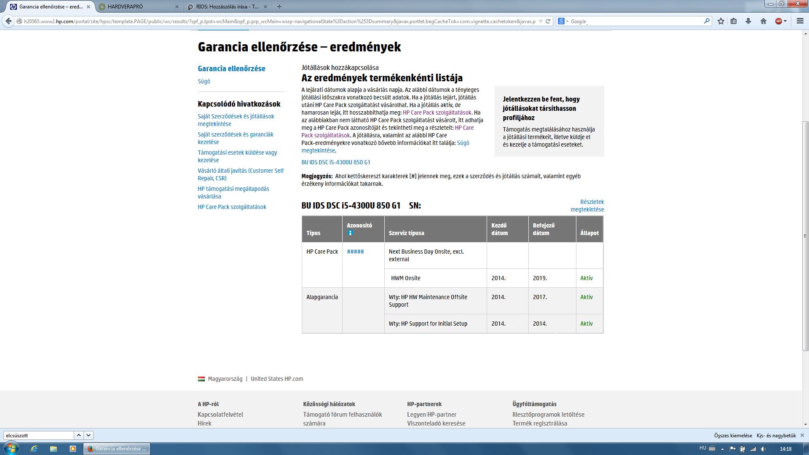Screen dimensions: 809x455
Task: Click the Részletek megtekintése link
Action: tap(587, 206)
